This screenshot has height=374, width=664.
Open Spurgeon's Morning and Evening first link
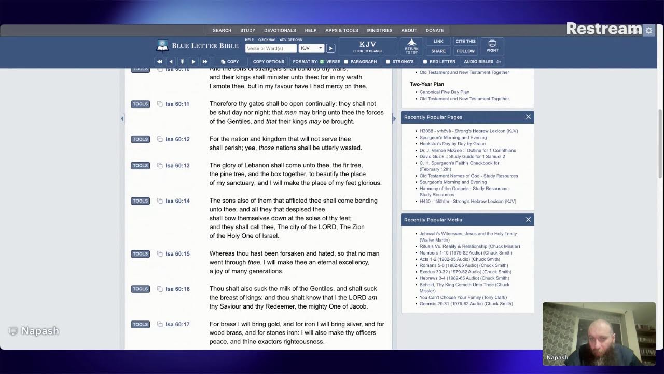(x=453, y=138)
